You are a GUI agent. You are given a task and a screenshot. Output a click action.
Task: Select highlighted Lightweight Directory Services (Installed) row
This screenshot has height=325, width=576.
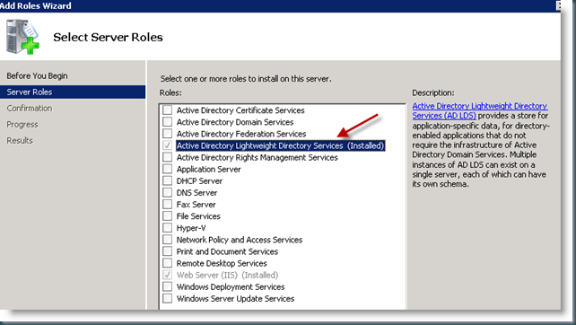(x=280, y=145)
